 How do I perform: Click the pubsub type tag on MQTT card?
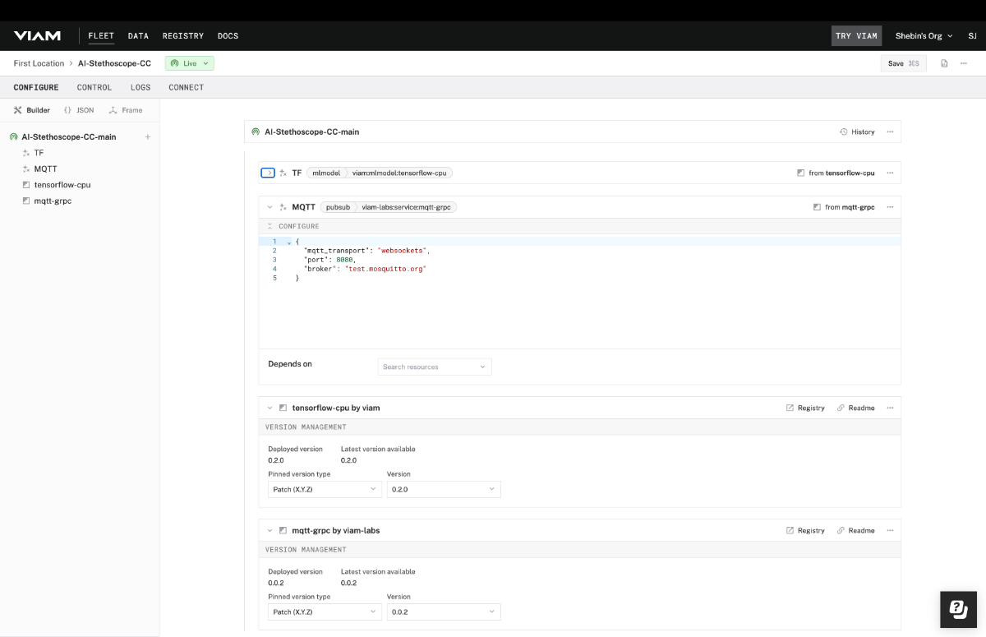[338, 207]
